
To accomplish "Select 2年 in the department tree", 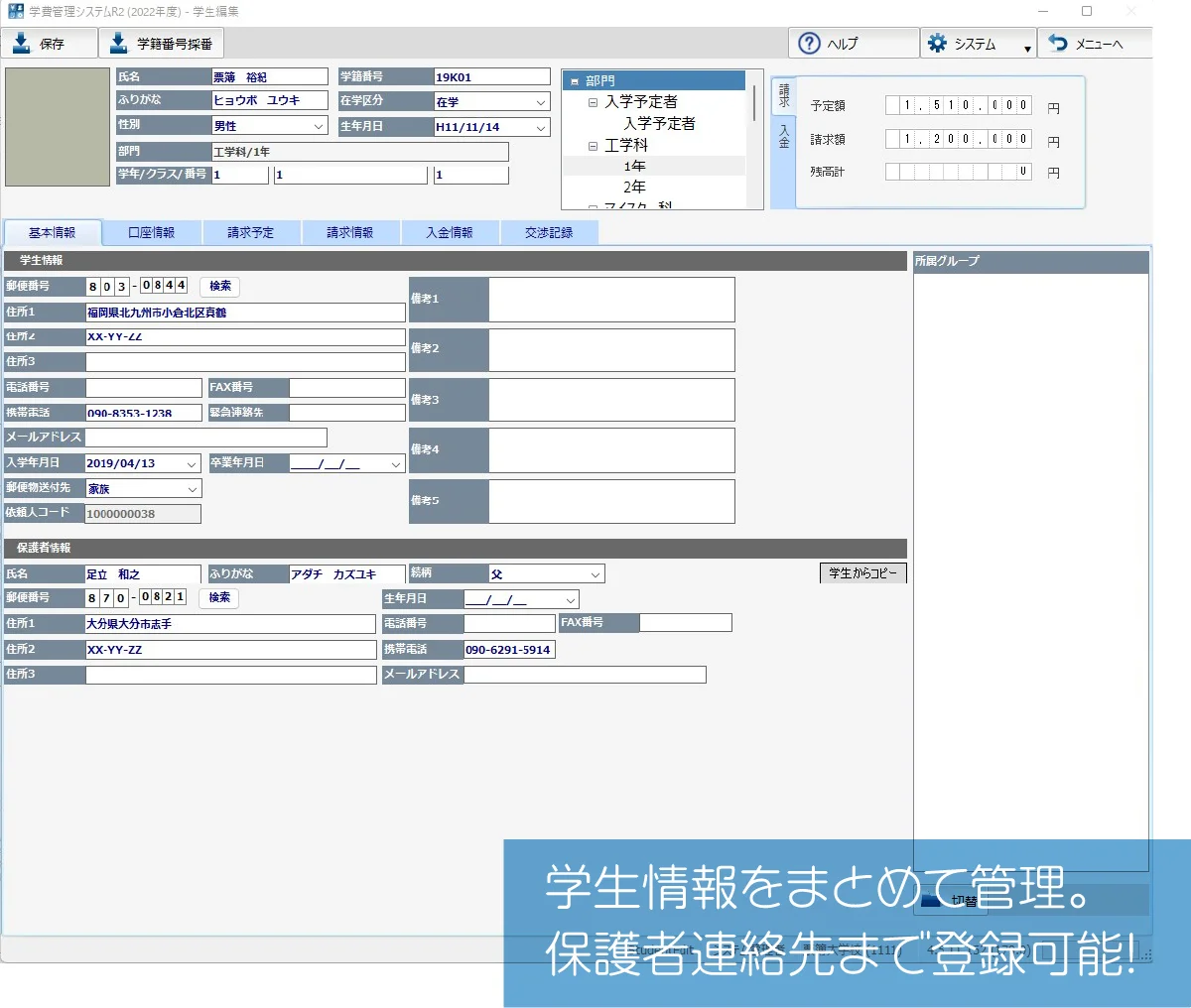I will pos(634,187).
